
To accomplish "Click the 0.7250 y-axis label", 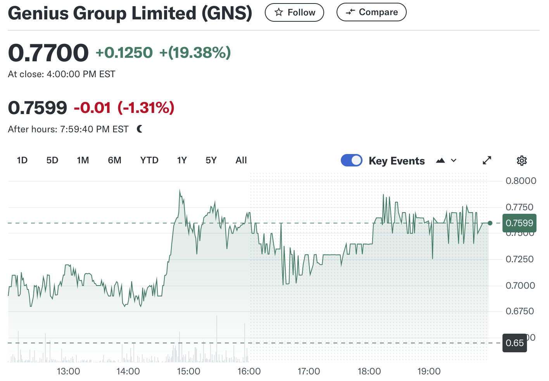I will coord(519,259).
